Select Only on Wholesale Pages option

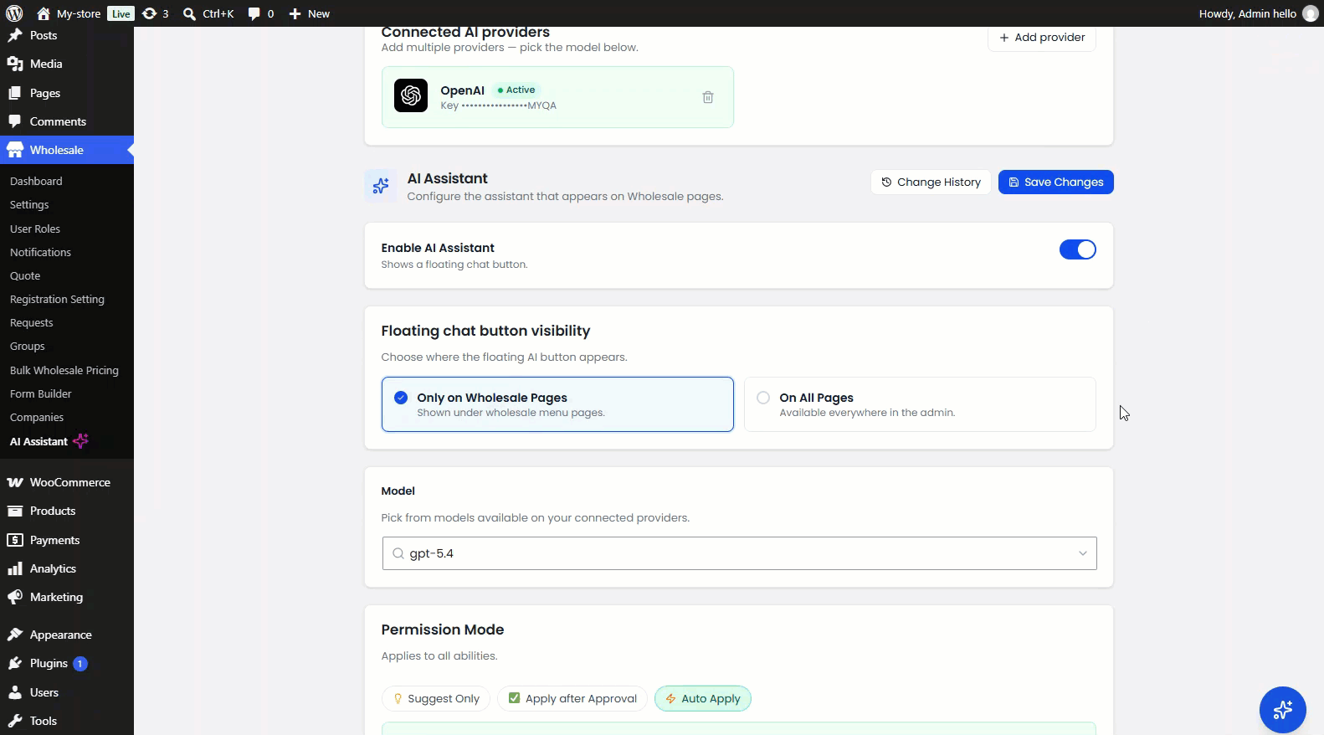(557, 404)
